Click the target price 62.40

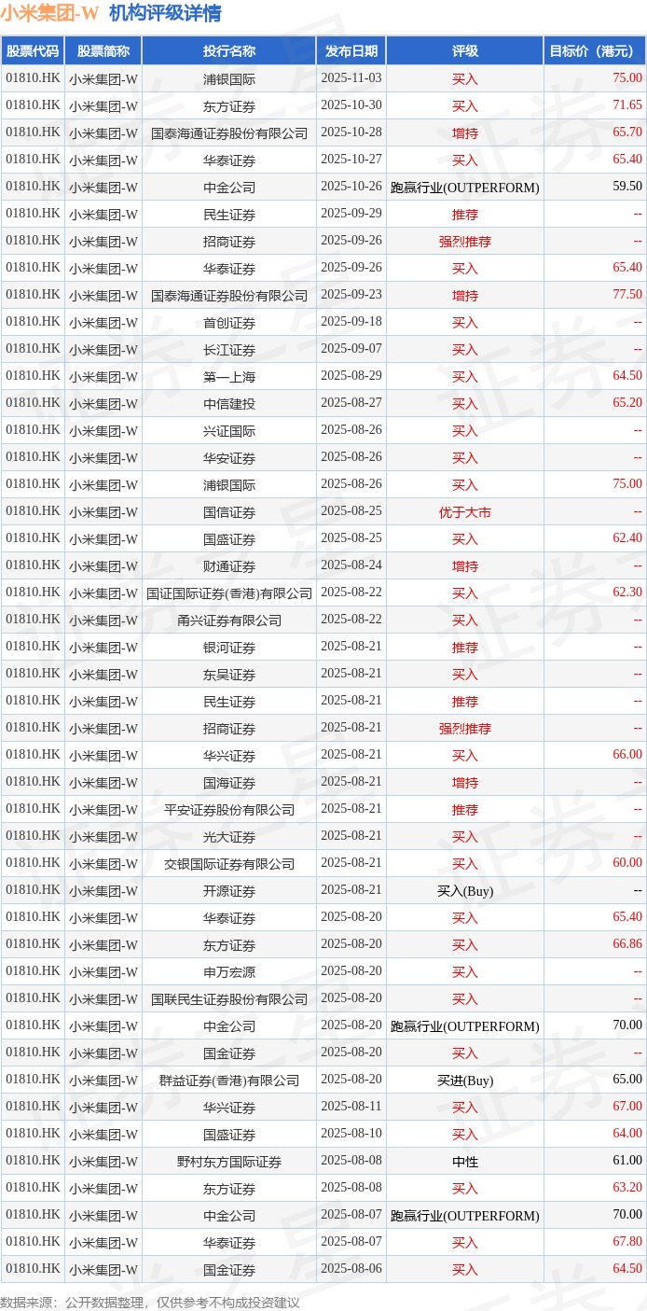[627, 538]
